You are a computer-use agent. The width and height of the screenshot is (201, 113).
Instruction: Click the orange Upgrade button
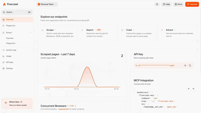point(192,4)
